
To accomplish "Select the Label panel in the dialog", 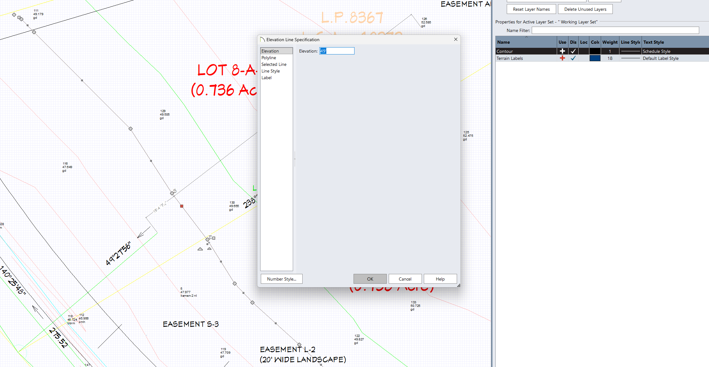I will point(267,78).
